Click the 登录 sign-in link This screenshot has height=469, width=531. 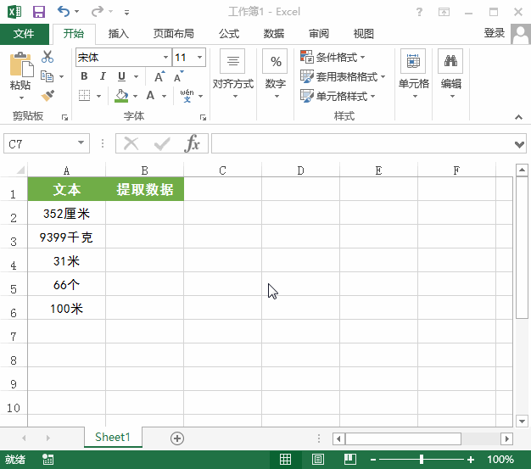[x=495, y=33]
